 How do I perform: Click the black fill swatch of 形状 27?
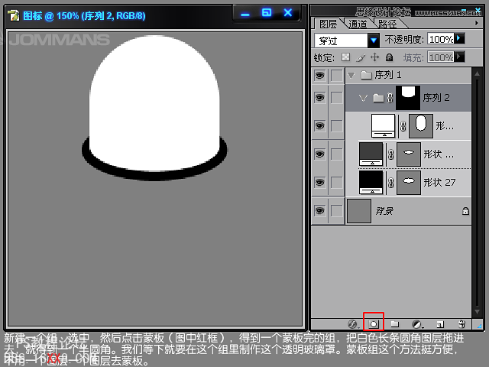pos(371,182)
